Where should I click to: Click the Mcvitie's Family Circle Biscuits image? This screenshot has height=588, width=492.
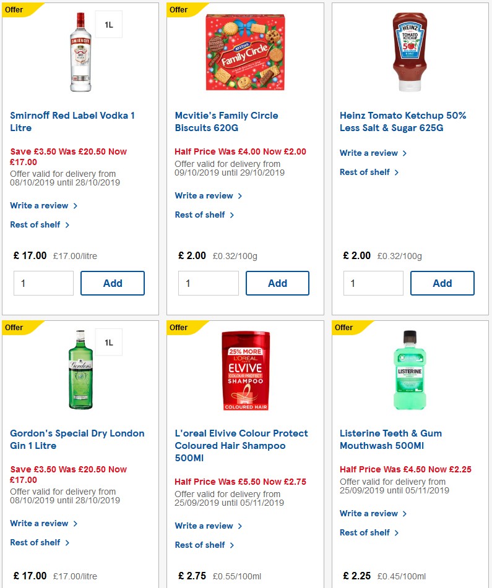245,52
